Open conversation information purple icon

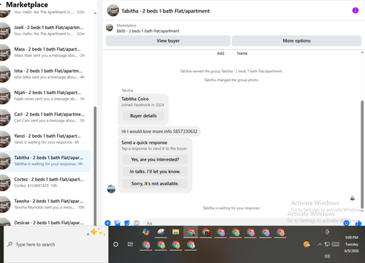(356, 10)
